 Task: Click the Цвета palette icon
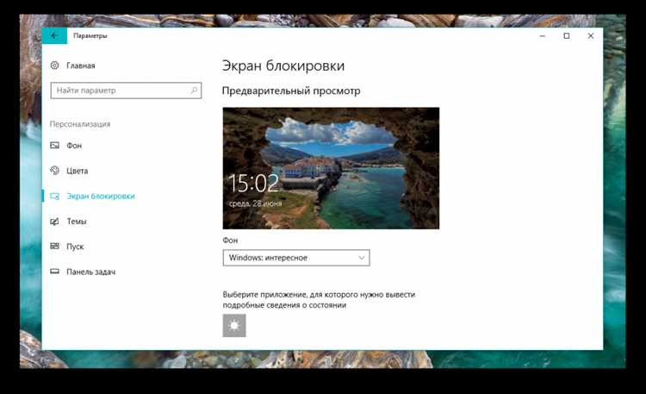55,171
